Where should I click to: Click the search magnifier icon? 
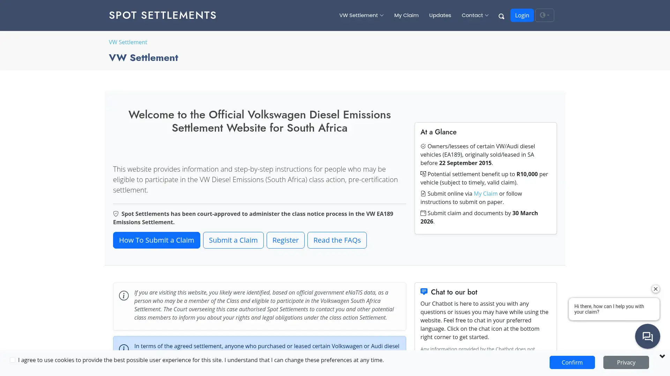click(501, 16)
